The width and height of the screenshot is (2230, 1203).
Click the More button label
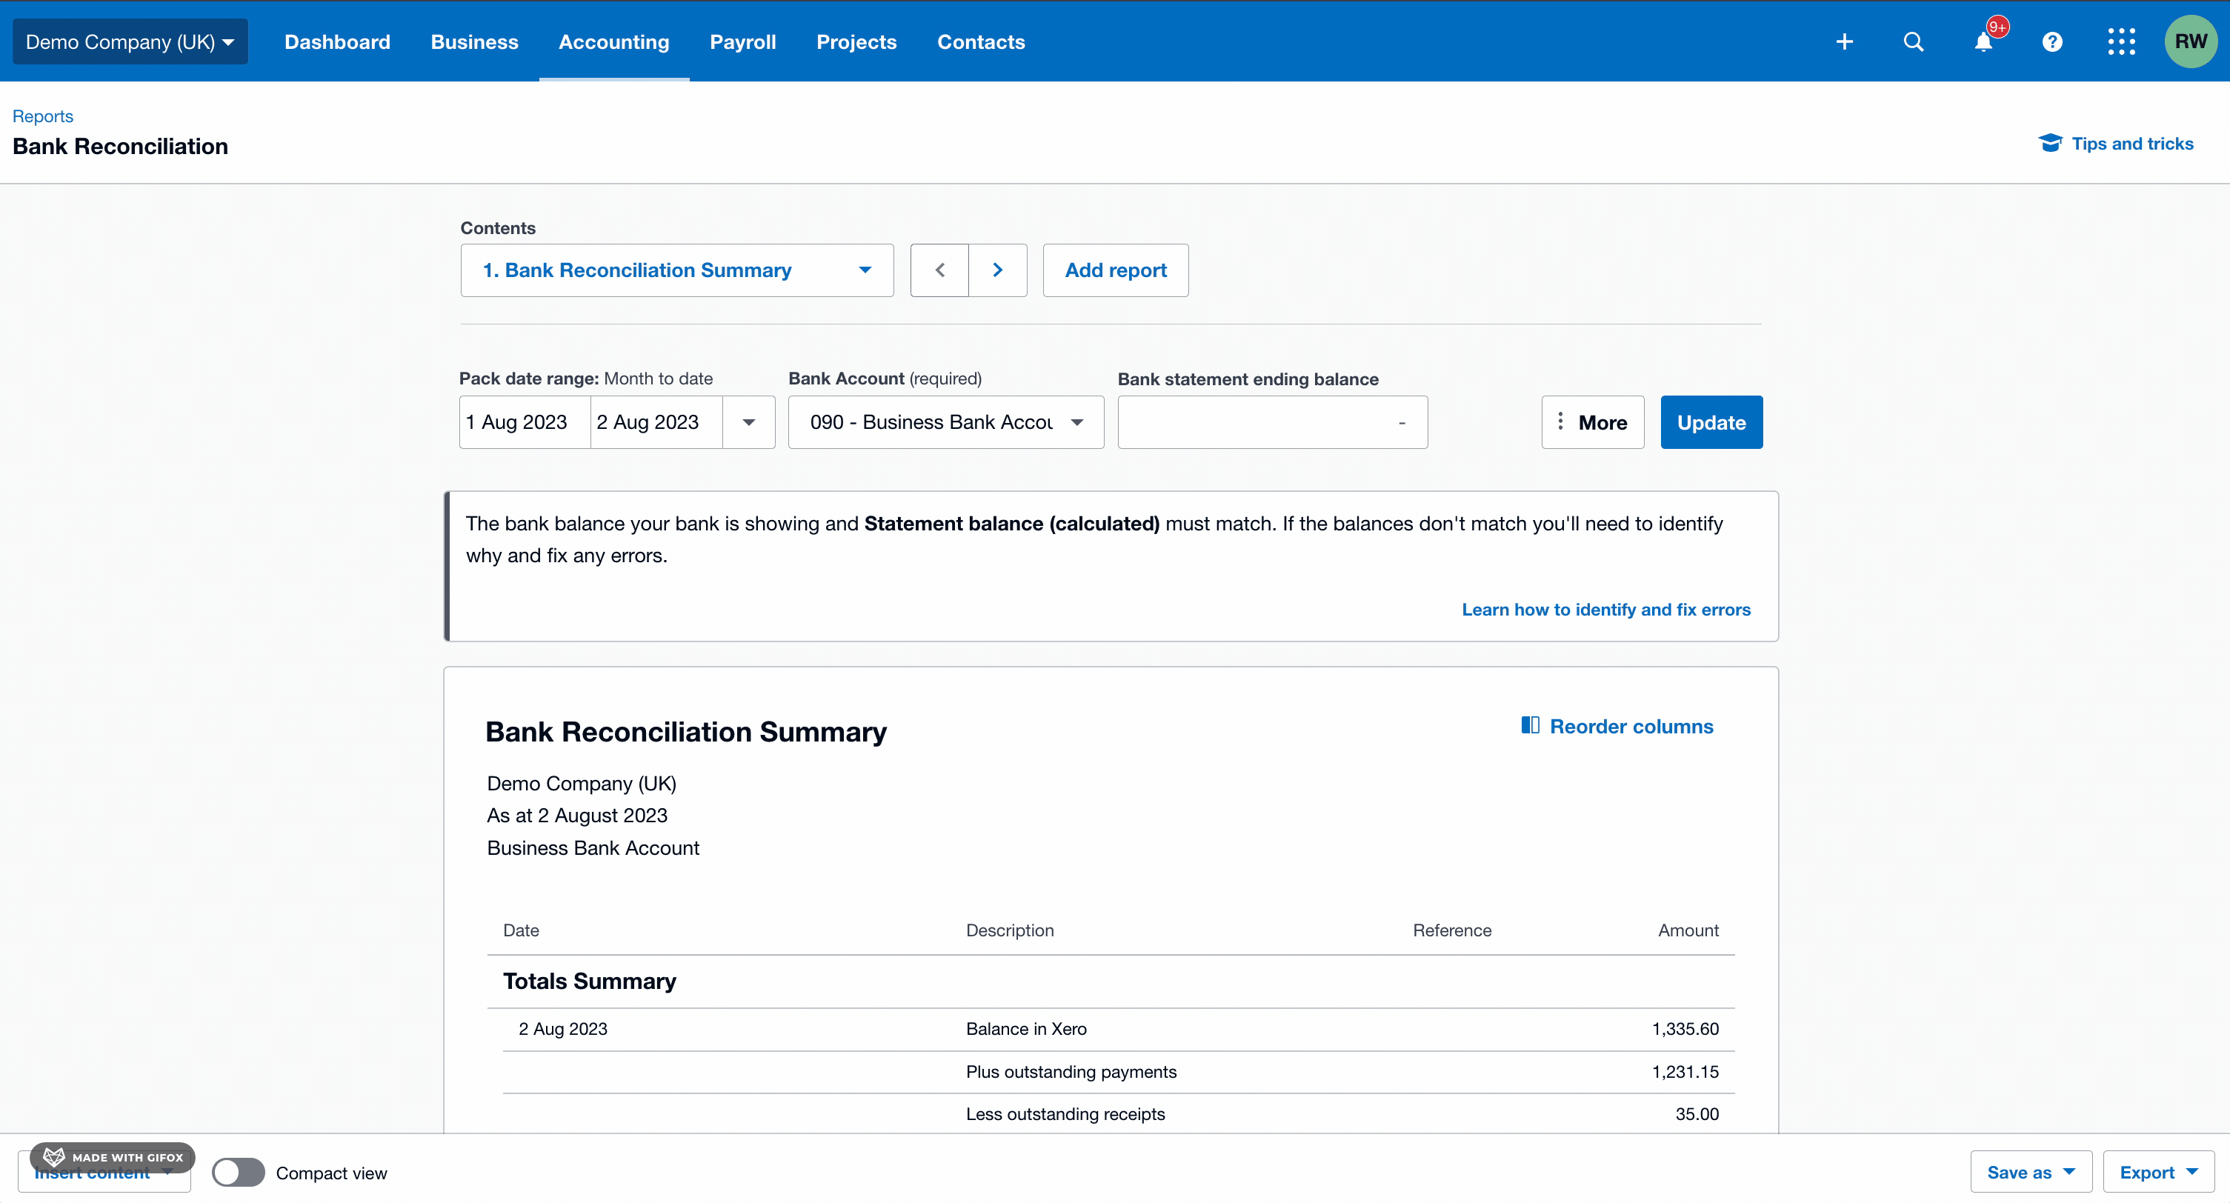1602,422
